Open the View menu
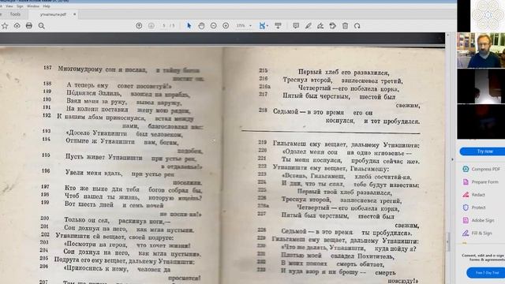Screen dimensions: 505x284 9,6
